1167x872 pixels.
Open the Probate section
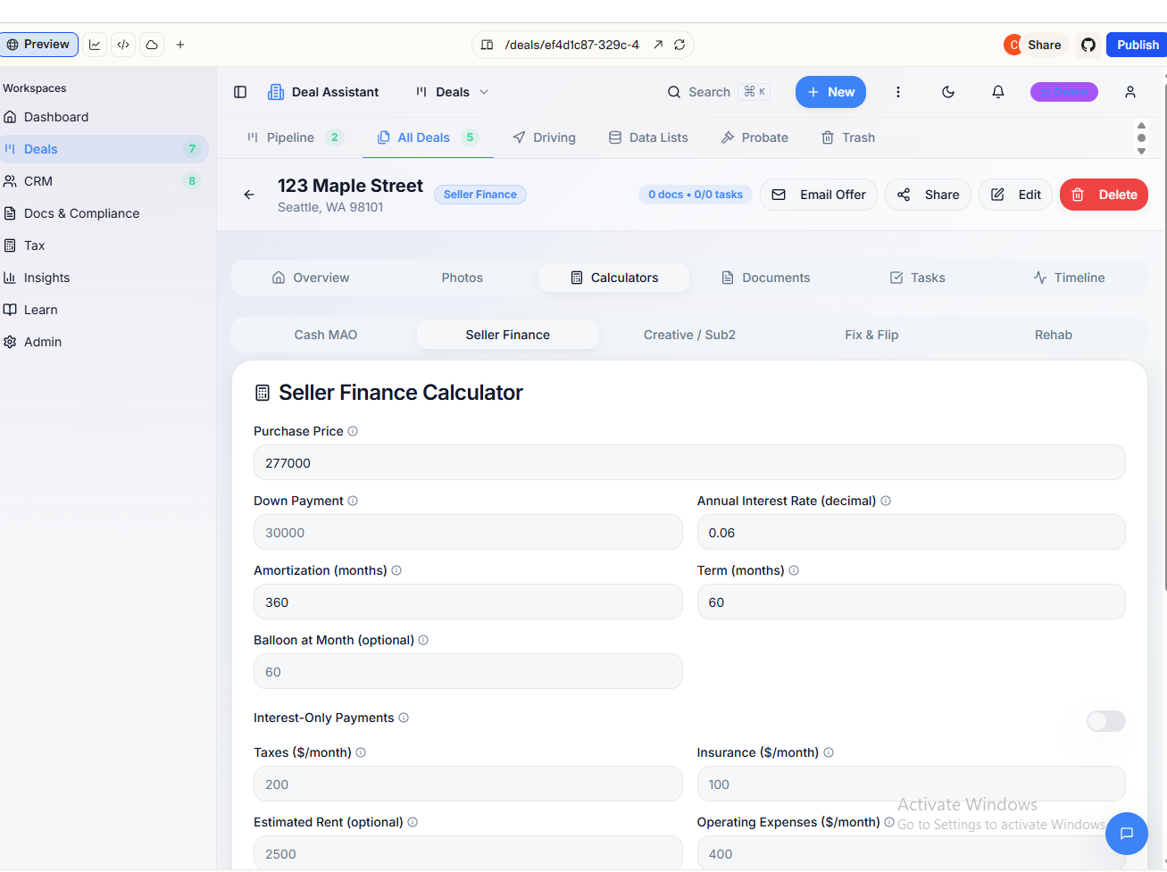tap(754, 137)
